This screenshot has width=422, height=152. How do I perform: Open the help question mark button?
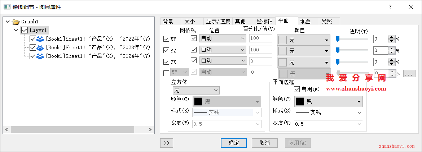coord(390,7)
